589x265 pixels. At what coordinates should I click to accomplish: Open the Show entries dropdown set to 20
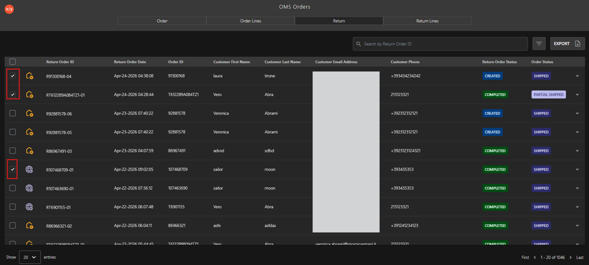coord(30,258)
